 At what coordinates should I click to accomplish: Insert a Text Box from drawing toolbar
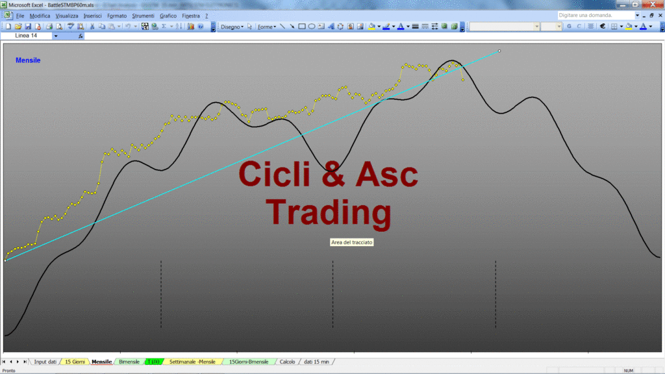click(x=321, y=26)
